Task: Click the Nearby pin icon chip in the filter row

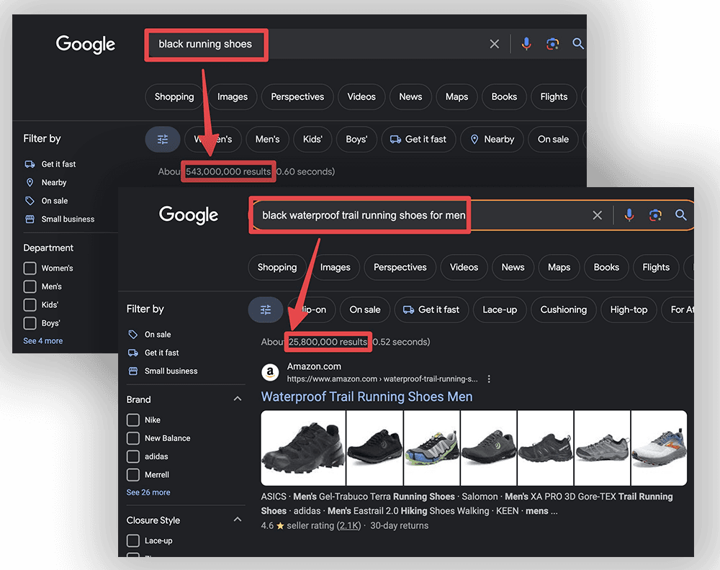Action: click(492, 140)
